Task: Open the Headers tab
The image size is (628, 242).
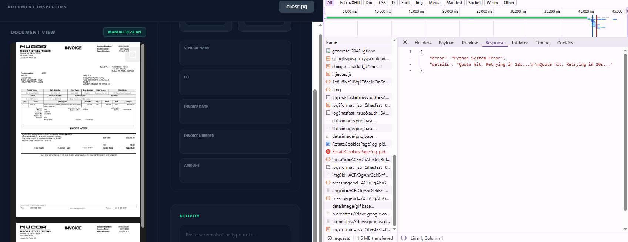Action: pos(423,43)
